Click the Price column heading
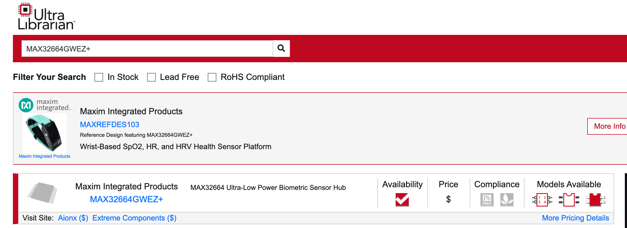 point(448,184)
